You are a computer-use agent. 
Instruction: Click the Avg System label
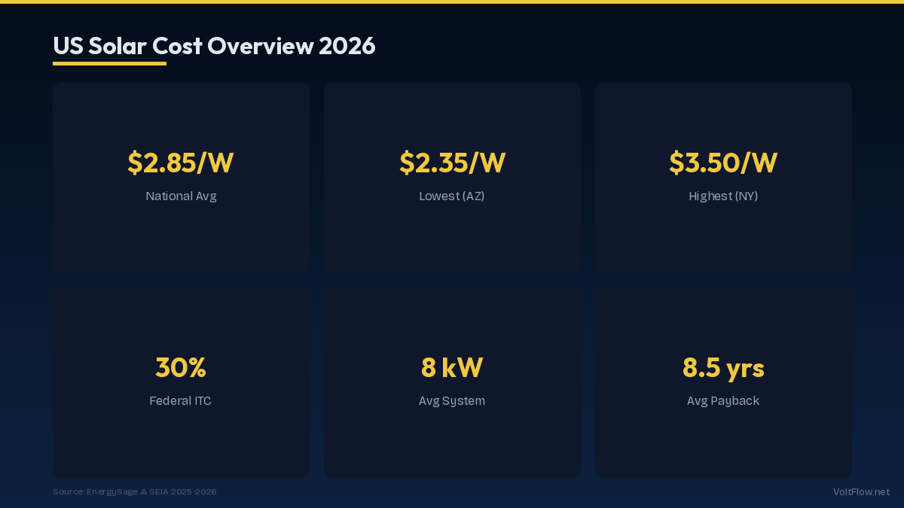click(x=452, y=401)
